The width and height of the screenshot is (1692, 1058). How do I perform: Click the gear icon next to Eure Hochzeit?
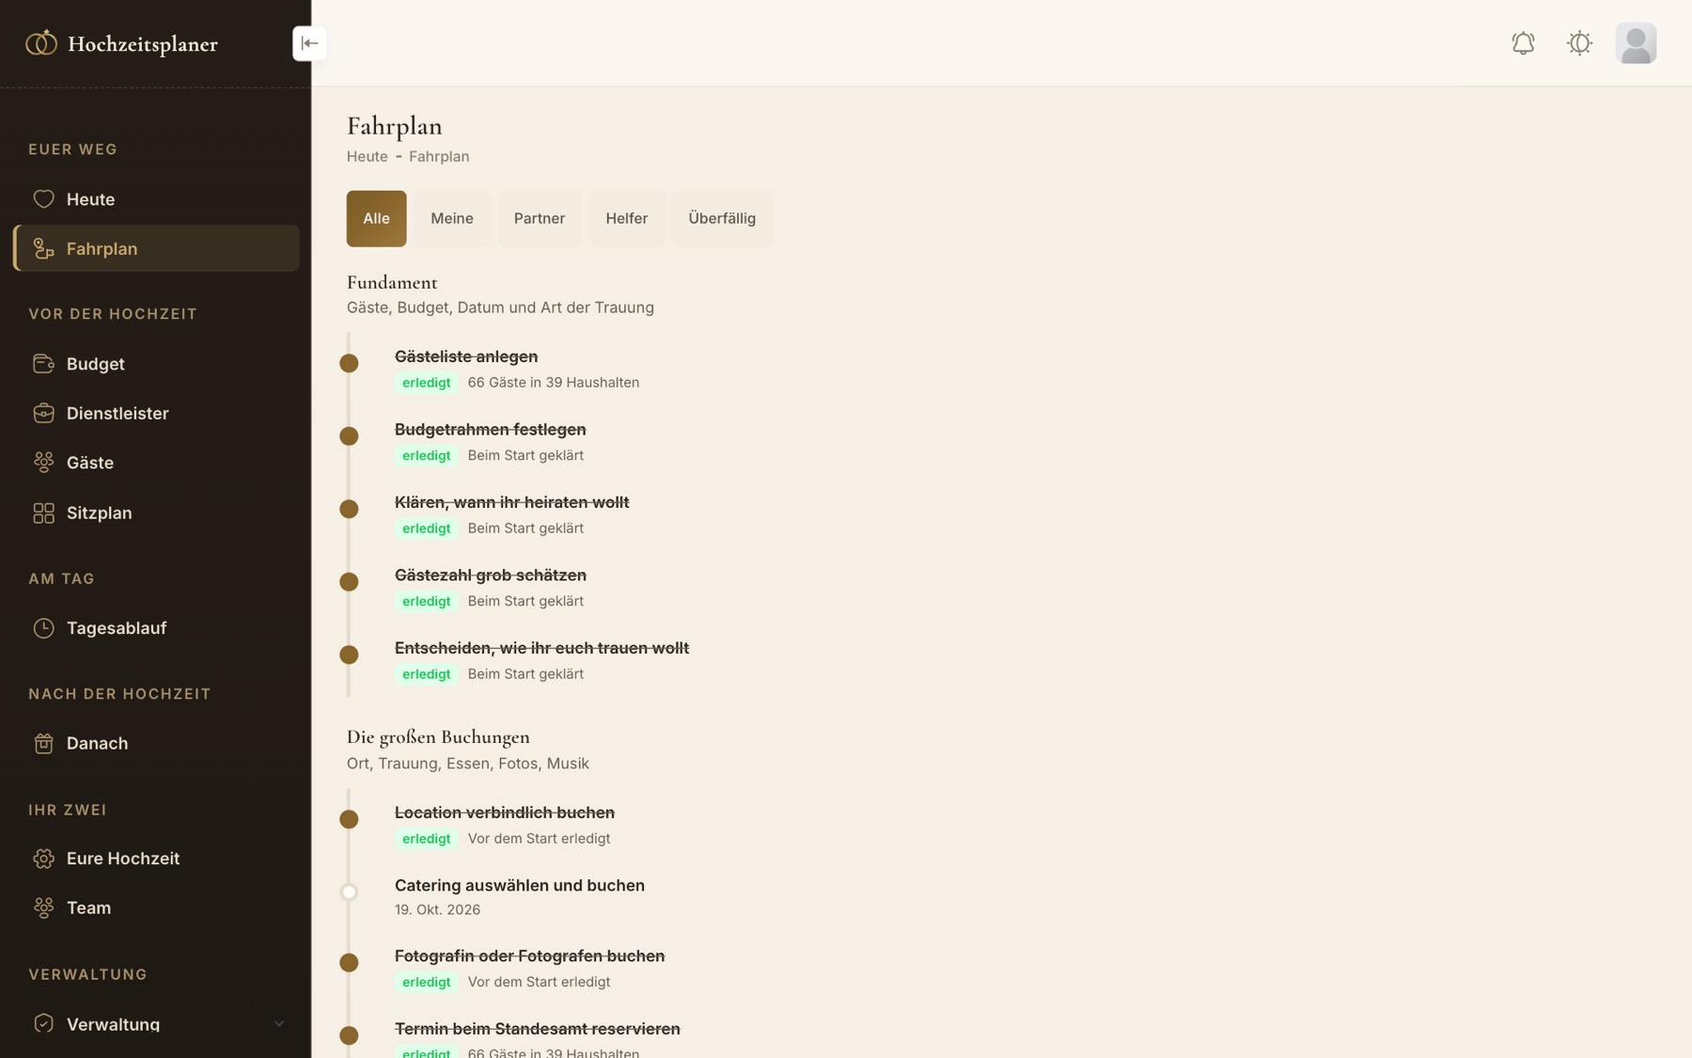coord(43,859)
